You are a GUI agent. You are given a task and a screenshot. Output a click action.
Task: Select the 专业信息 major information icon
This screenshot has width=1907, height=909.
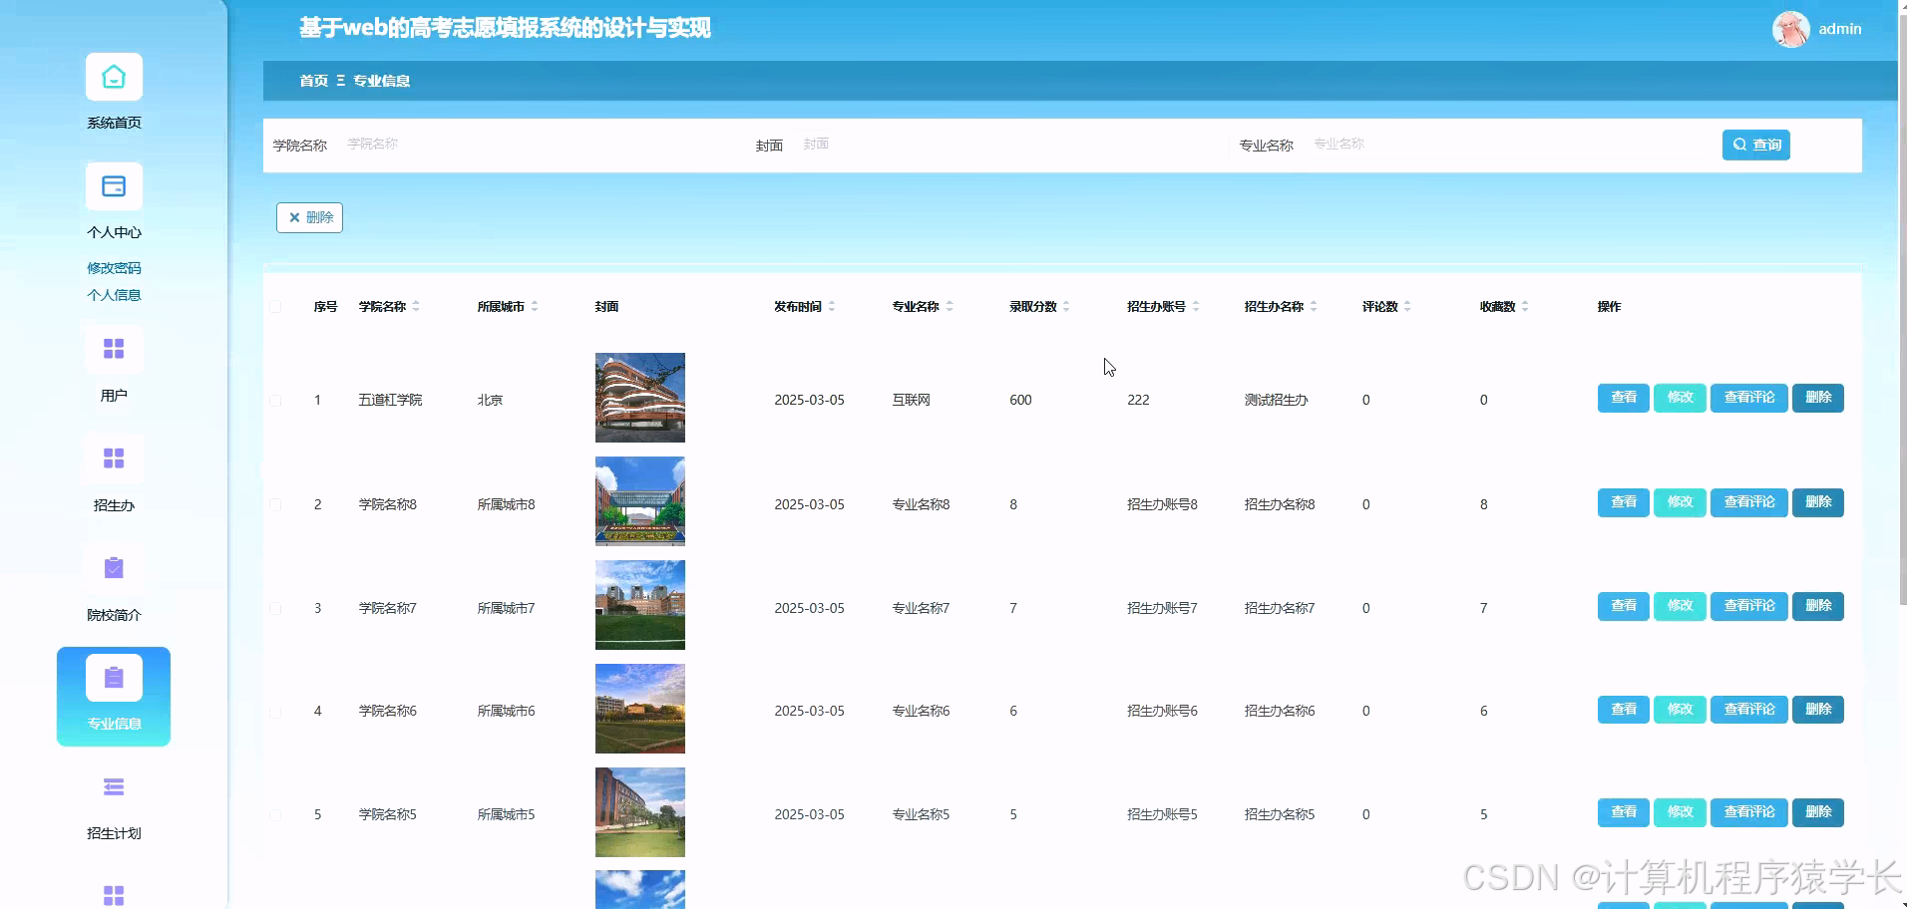click(x=114, y=677)
